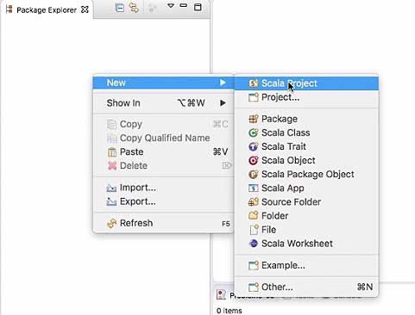Select the Scala Worksheet entry
The width and height of the screenshot is (415, 315).
tap(306, 244)
